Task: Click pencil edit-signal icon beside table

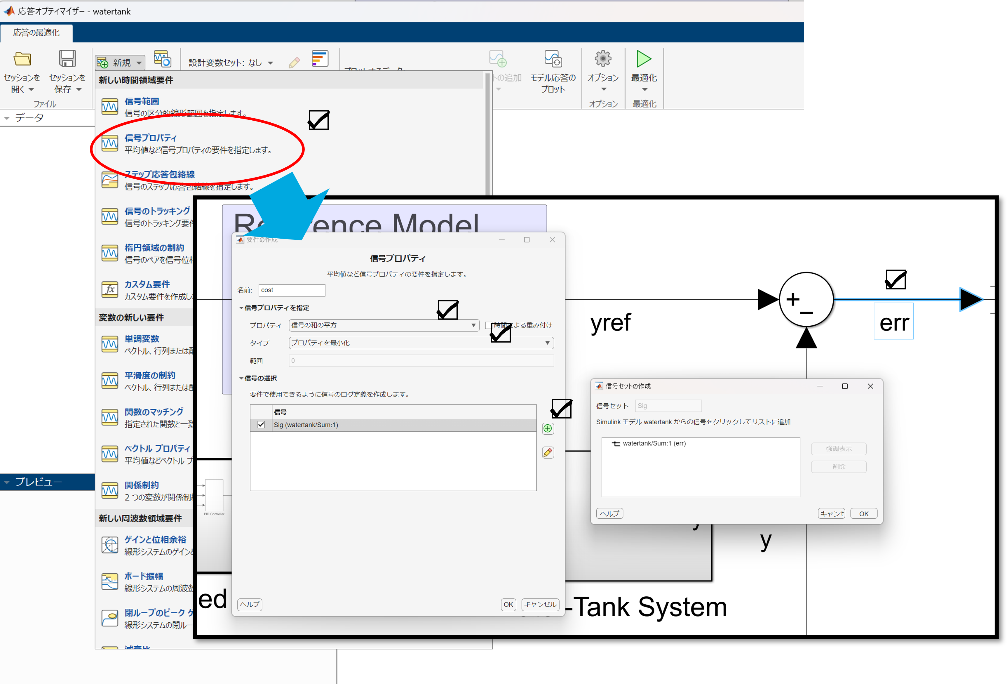Action: 548,452
